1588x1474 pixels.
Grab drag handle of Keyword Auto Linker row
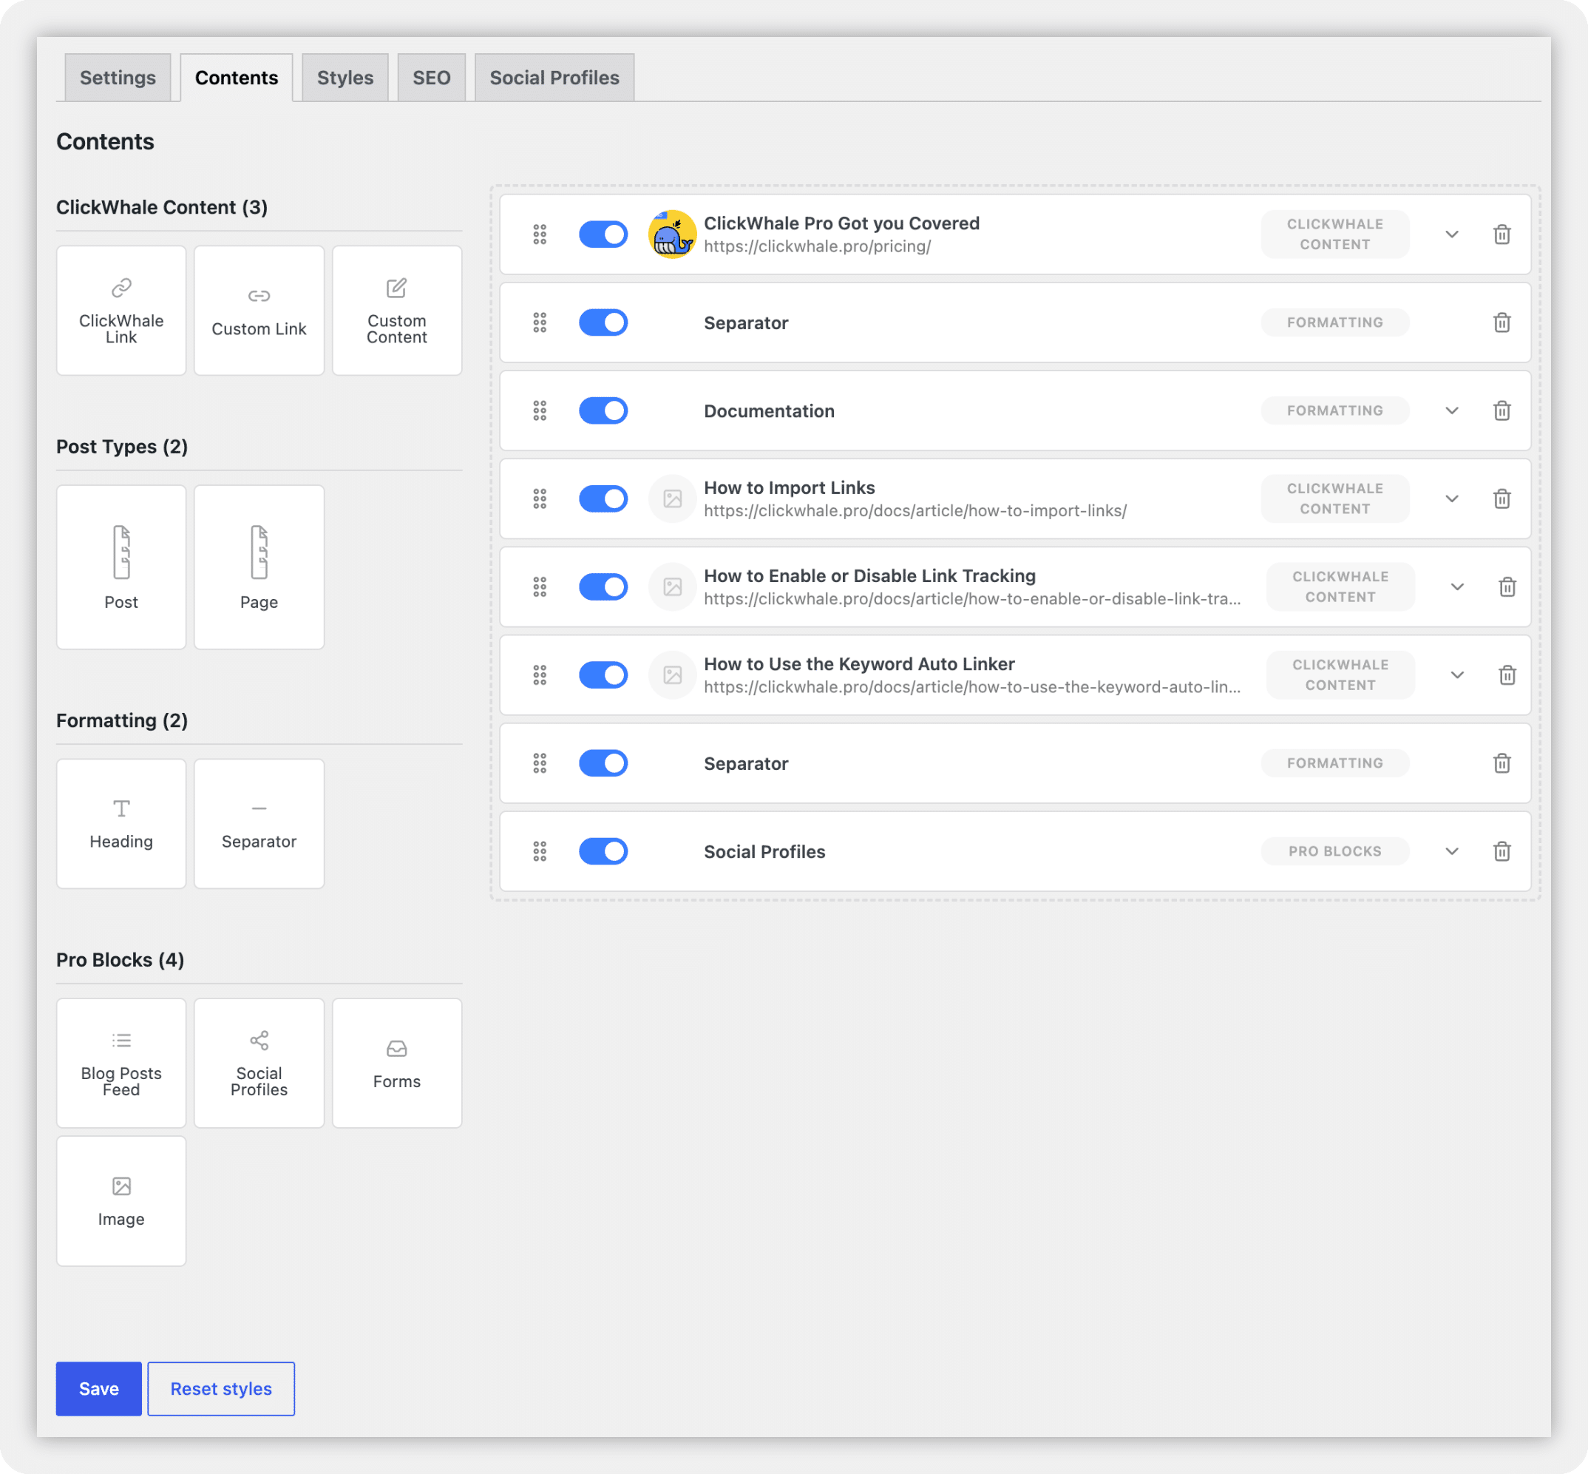[x=540, y=675]
